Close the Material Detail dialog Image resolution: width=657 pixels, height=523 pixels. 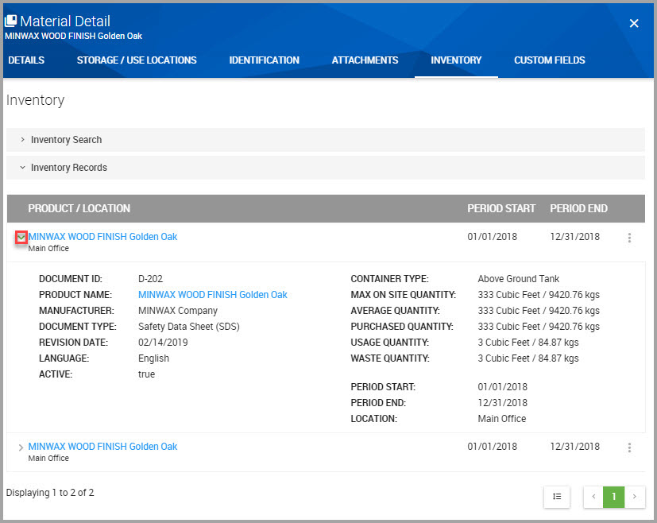[x=634, y=23]
